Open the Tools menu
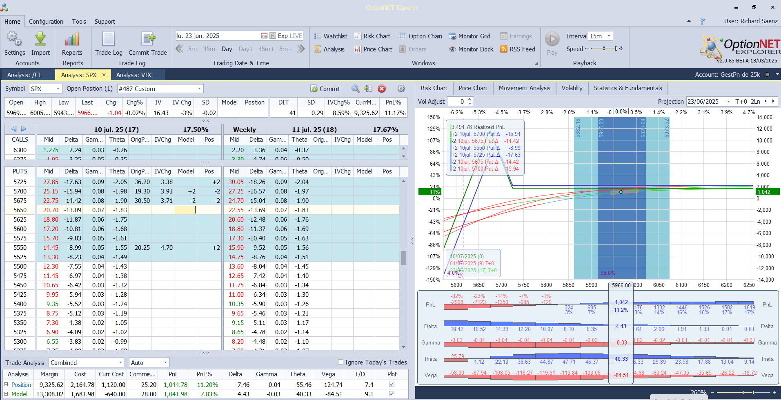The width and height of the screenshot is (781, 400). tap(79, 22)
